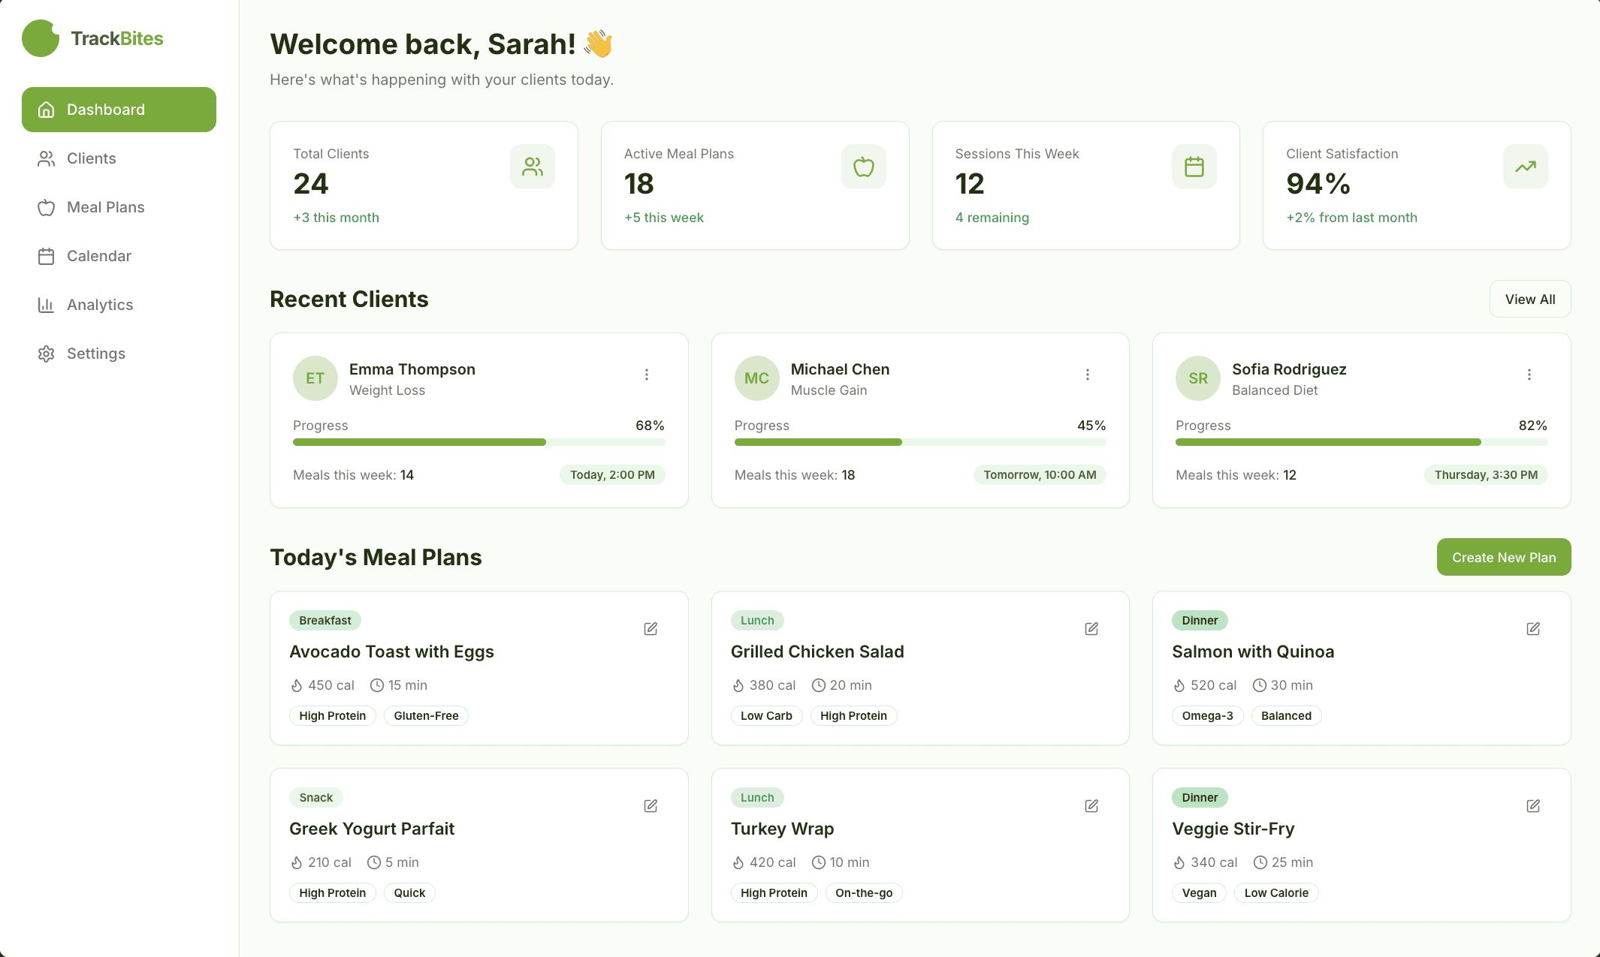This screenshot has width=1600, height=957.
Task: Click the TrackBites logo
Action: pyautogui.click(x=93, y=38)
